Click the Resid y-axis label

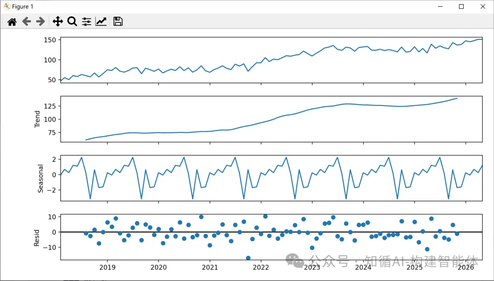pyautogui.click(x=38, y=238)
